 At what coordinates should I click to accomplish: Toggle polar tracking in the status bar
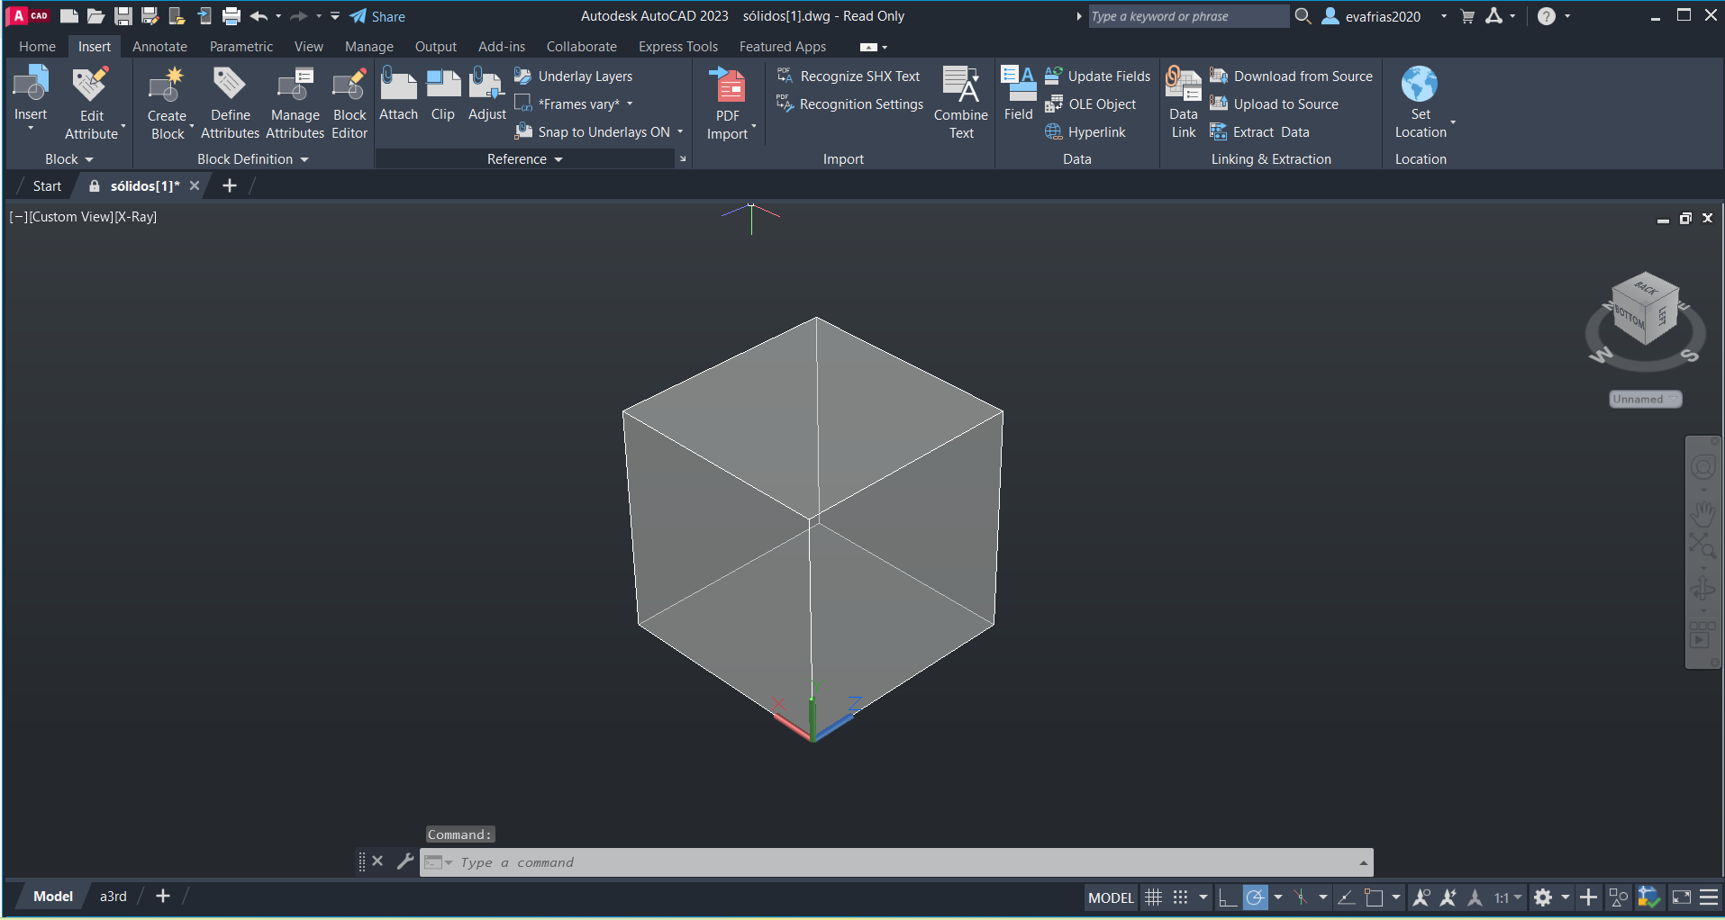tap(1255, 897)
